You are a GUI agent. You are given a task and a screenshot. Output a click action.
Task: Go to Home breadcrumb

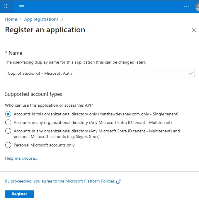coord(11,19)
